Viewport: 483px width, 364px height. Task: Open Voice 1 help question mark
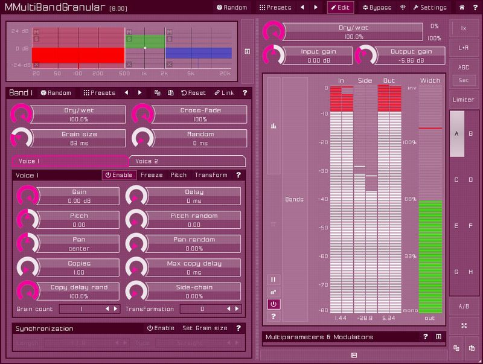238,175
